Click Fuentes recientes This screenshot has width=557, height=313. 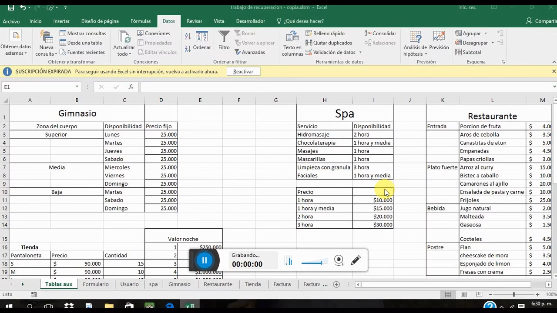(x=82, y=52)
